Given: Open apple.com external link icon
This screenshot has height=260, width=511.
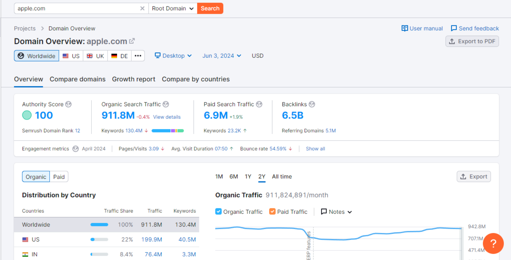Looking at the screenshot, I should pyautogui.click(x=132, y=41).
